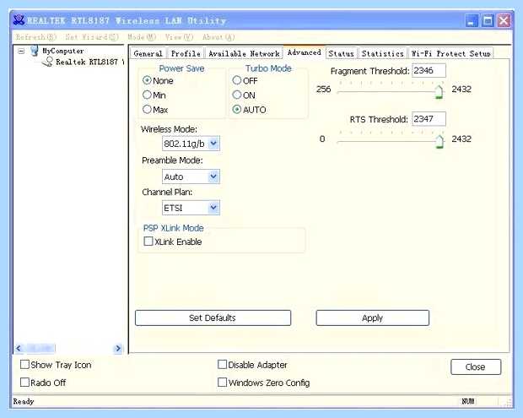The image size is (523, 418).
Task: Select Power Save None option
Action: coord(147,80)
